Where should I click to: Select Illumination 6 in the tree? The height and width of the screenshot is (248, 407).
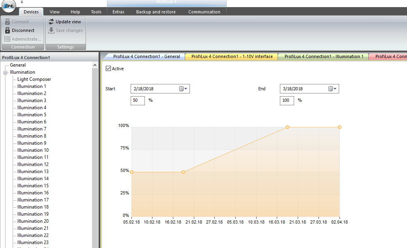tap(32, 122)
